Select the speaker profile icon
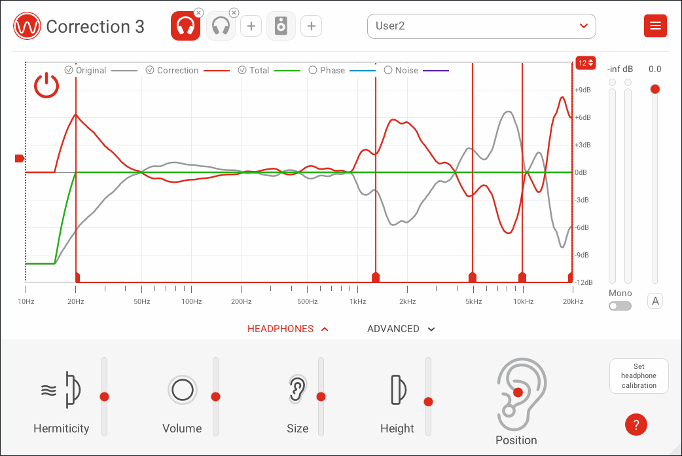The width and height of the screenshot is (682, 456). point(281,27)
